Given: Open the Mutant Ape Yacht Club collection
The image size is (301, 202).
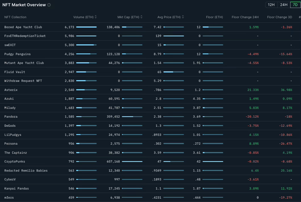Looking at the screenshot, I should point(24,63).
